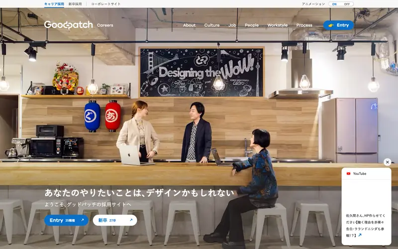Select the 新卒採用 tab
The height and width of the screenshot is (249, 398).
point(75,4)
